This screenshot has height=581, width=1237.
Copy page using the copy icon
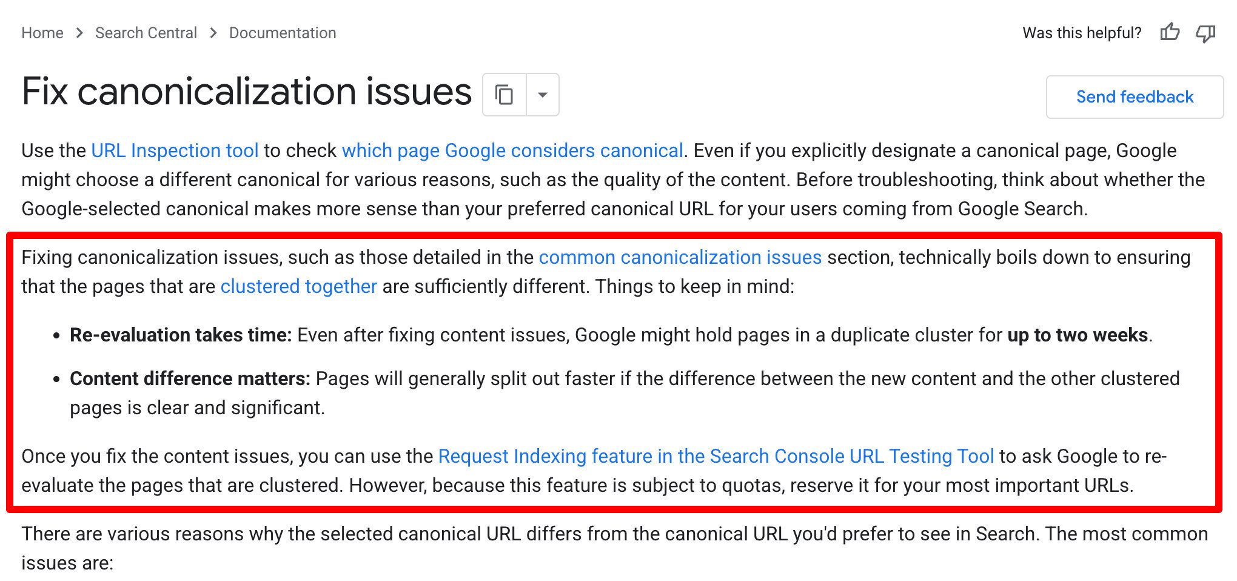coord(505,95)
